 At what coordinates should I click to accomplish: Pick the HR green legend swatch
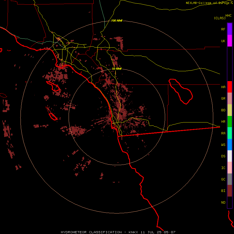[230, 122]
